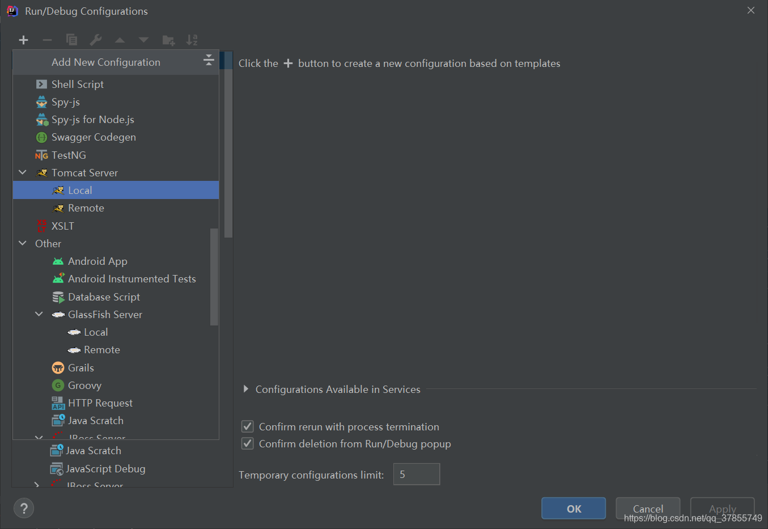Click the Copy Configuration toolbar icon
The height and width of the screenshot is (529, 768).
pyautogui.click(x=71, y=40)
